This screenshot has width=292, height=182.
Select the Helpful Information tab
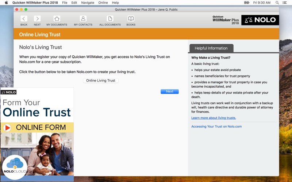(x=211, y=48)
